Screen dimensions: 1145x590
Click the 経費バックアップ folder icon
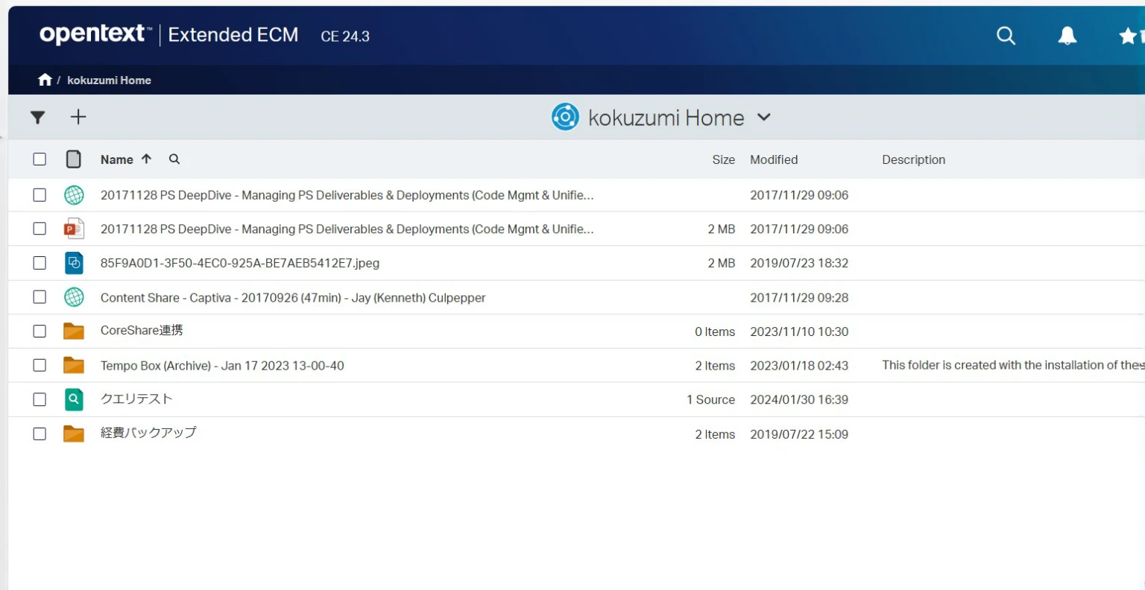click(74, 434)
